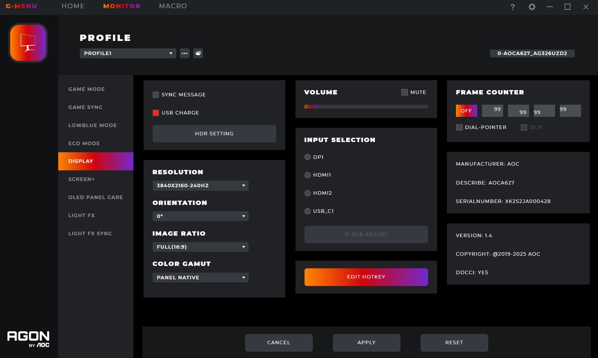Click the AGON by AOC logo

point(28,339)
